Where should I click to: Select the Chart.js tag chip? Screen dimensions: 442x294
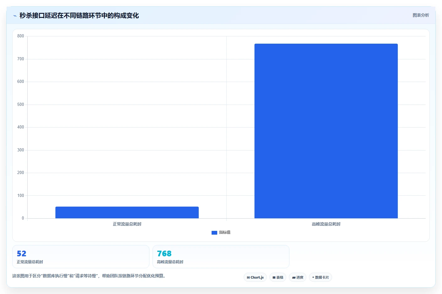tap(255, 277)
